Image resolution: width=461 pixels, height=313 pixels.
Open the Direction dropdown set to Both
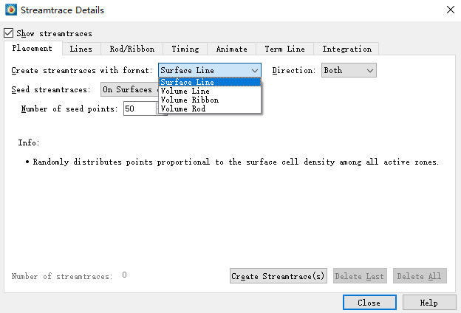click(x=349, y=70)
